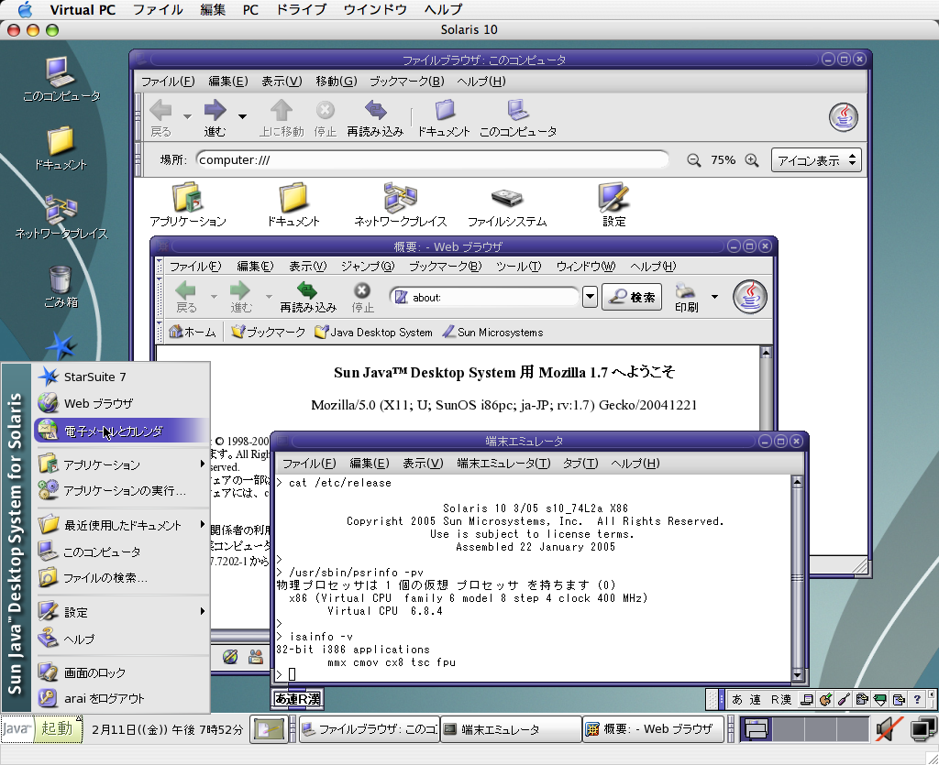This screenshot has height=765, width=939.
Task: Open ネットワークプレイス desktop icon
Action: [61, 217]
